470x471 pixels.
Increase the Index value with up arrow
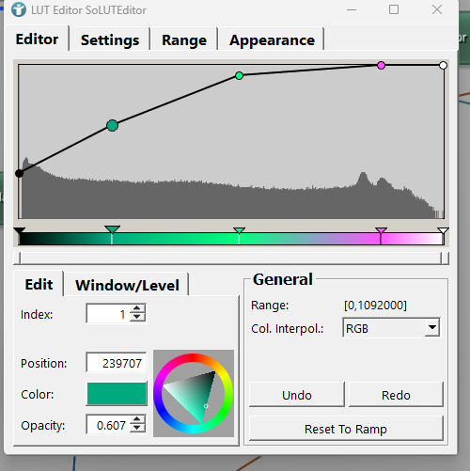coord(137,308)
